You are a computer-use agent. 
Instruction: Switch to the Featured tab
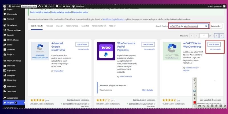(49, 26)
